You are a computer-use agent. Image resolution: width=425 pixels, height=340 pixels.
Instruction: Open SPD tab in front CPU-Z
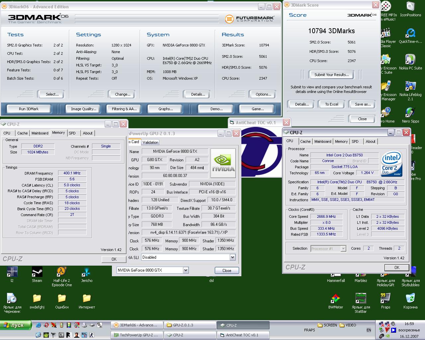pyautogui.click(x=355, y=141)
